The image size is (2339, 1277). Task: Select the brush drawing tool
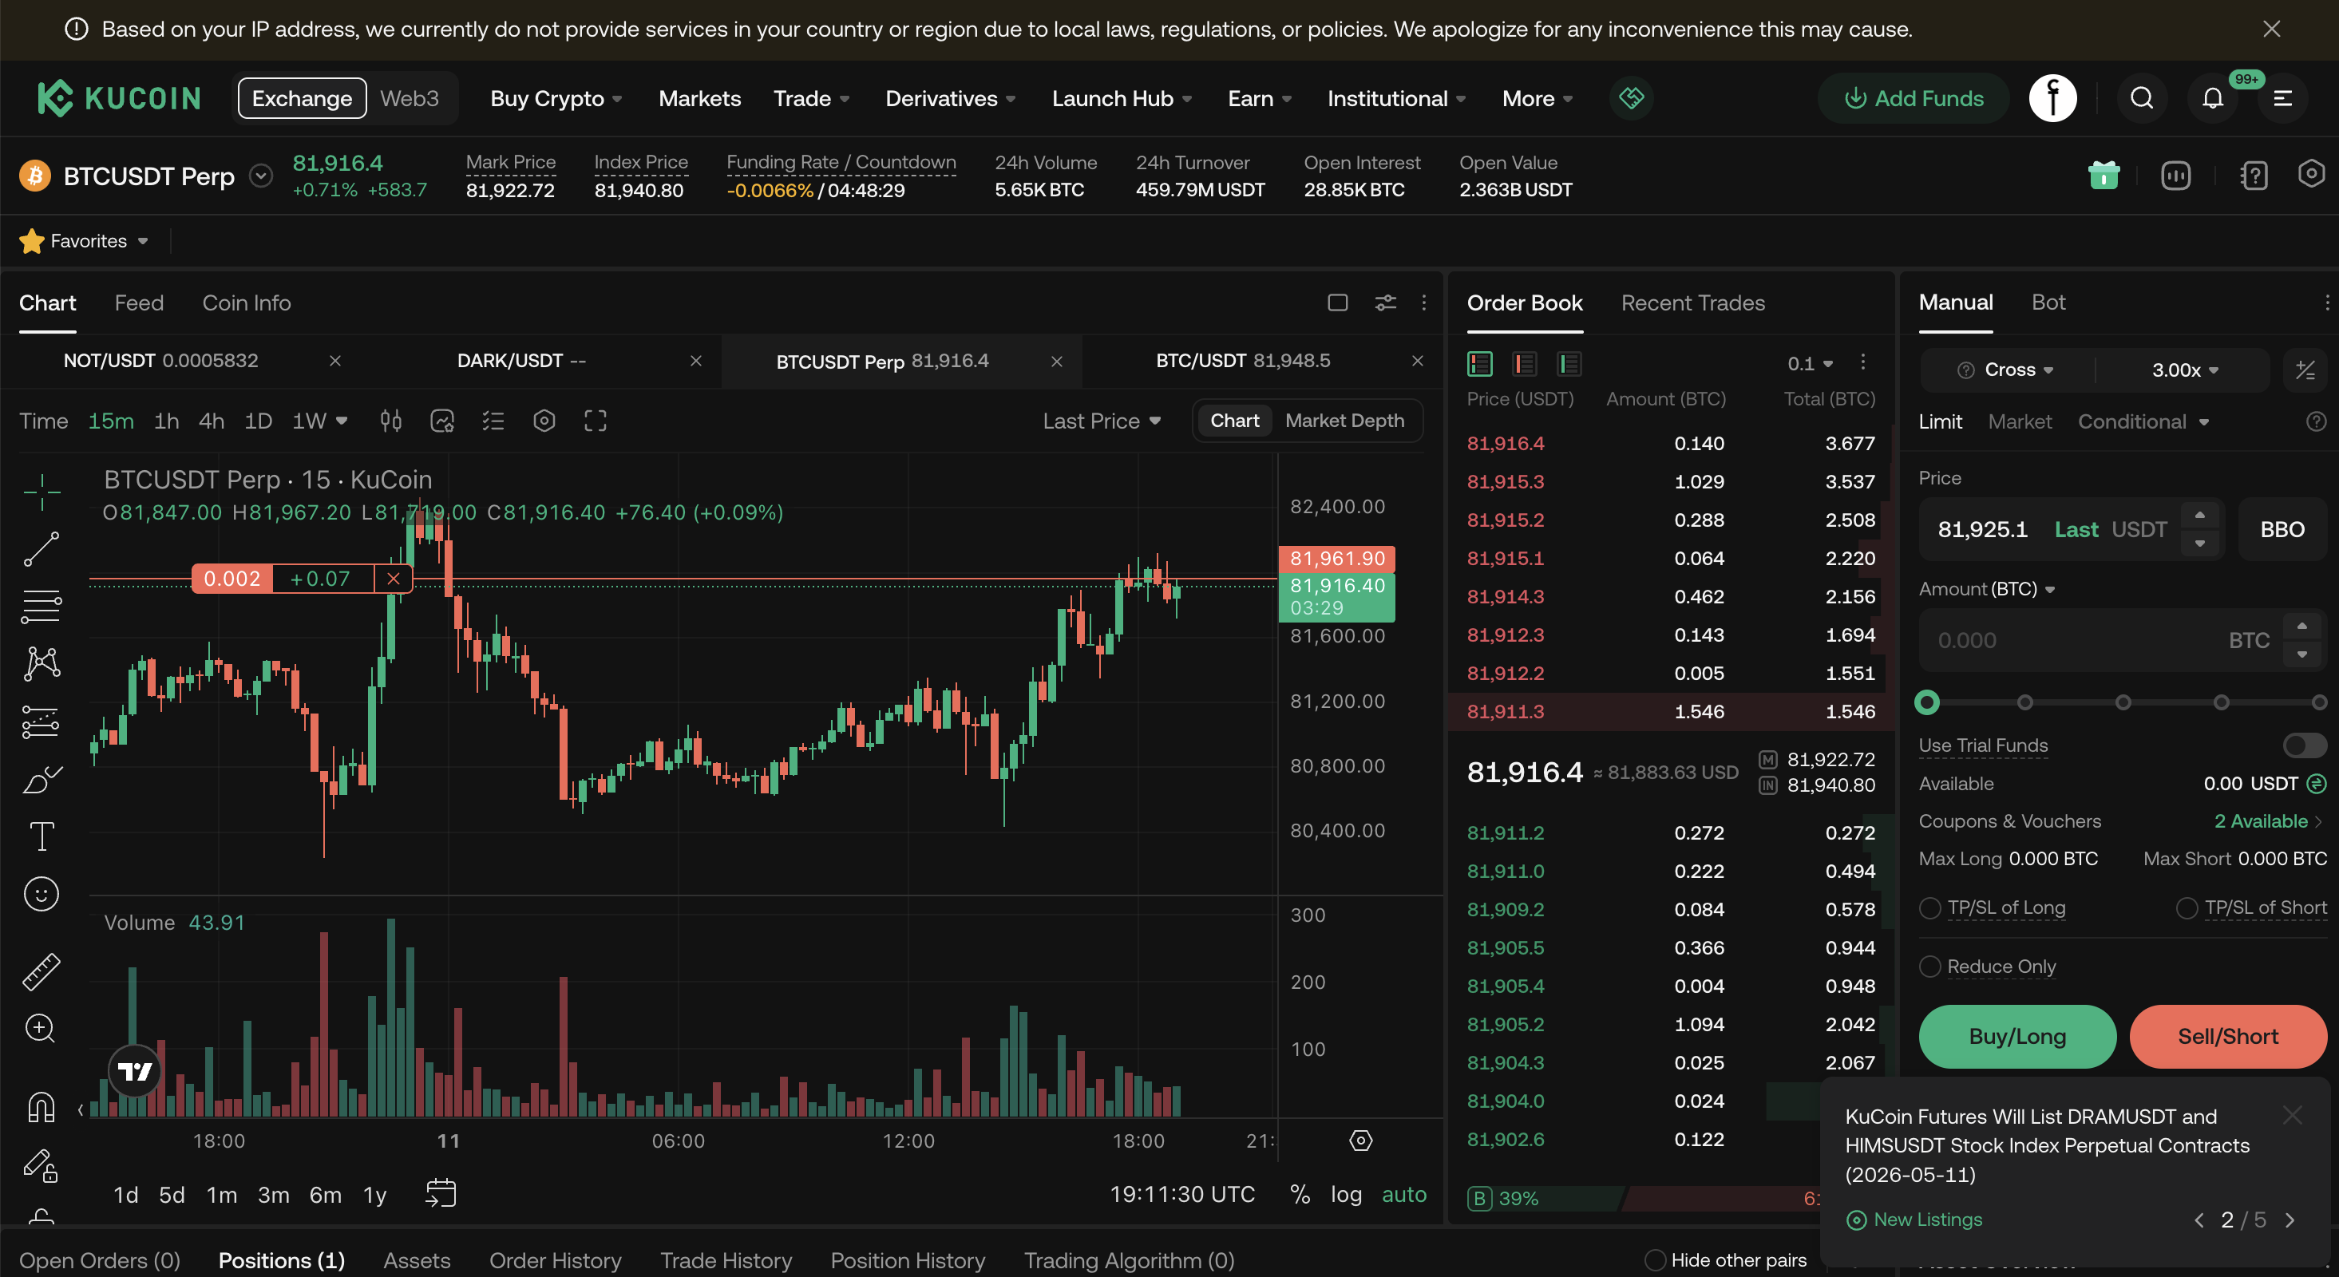tap(42, 780)
